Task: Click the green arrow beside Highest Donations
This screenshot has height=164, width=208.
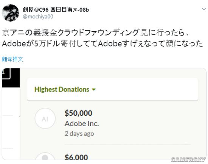Action: coord(94,90)
